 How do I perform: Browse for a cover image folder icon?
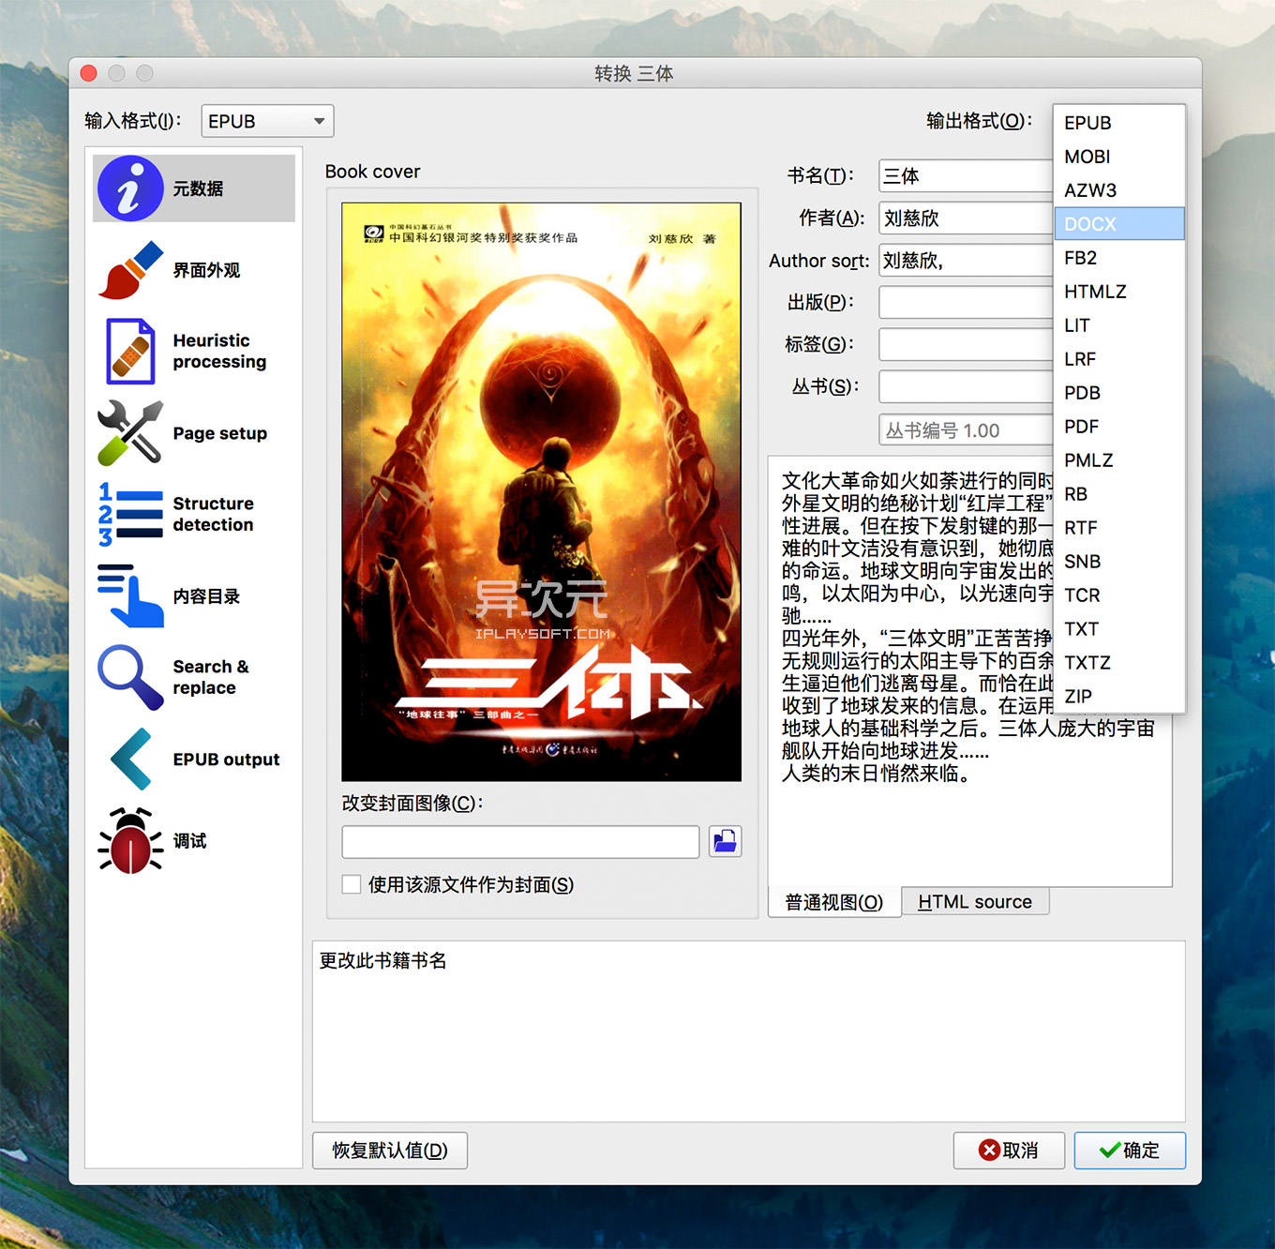click(x=725, y=841)
